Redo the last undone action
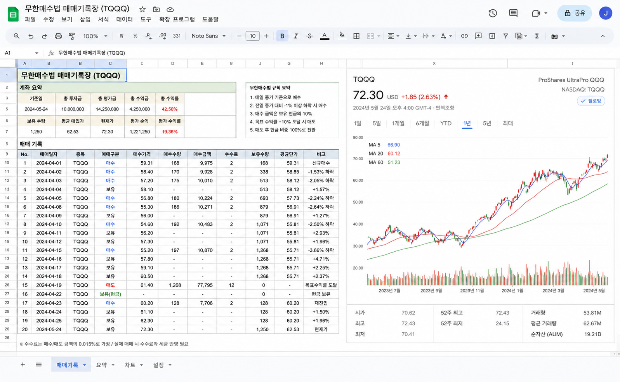This screenshot has width=620, height=382. click(x=44, y=36)
